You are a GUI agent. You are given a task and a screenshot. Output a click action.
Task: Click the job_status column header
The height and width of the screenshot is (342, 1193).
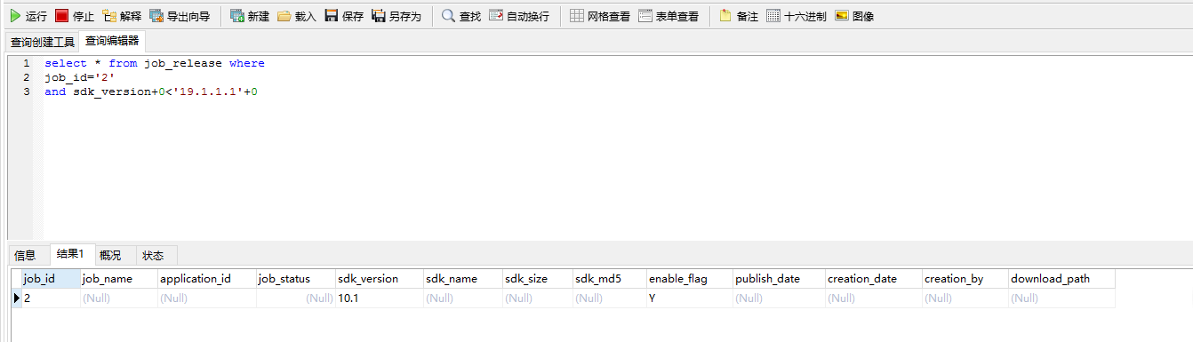pos(296,279)
